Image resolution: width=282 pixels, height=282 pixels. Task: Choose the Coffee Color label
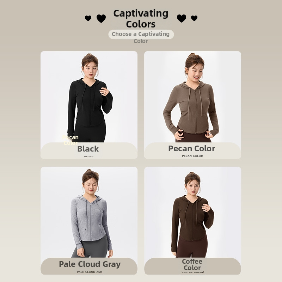[192, 264]
